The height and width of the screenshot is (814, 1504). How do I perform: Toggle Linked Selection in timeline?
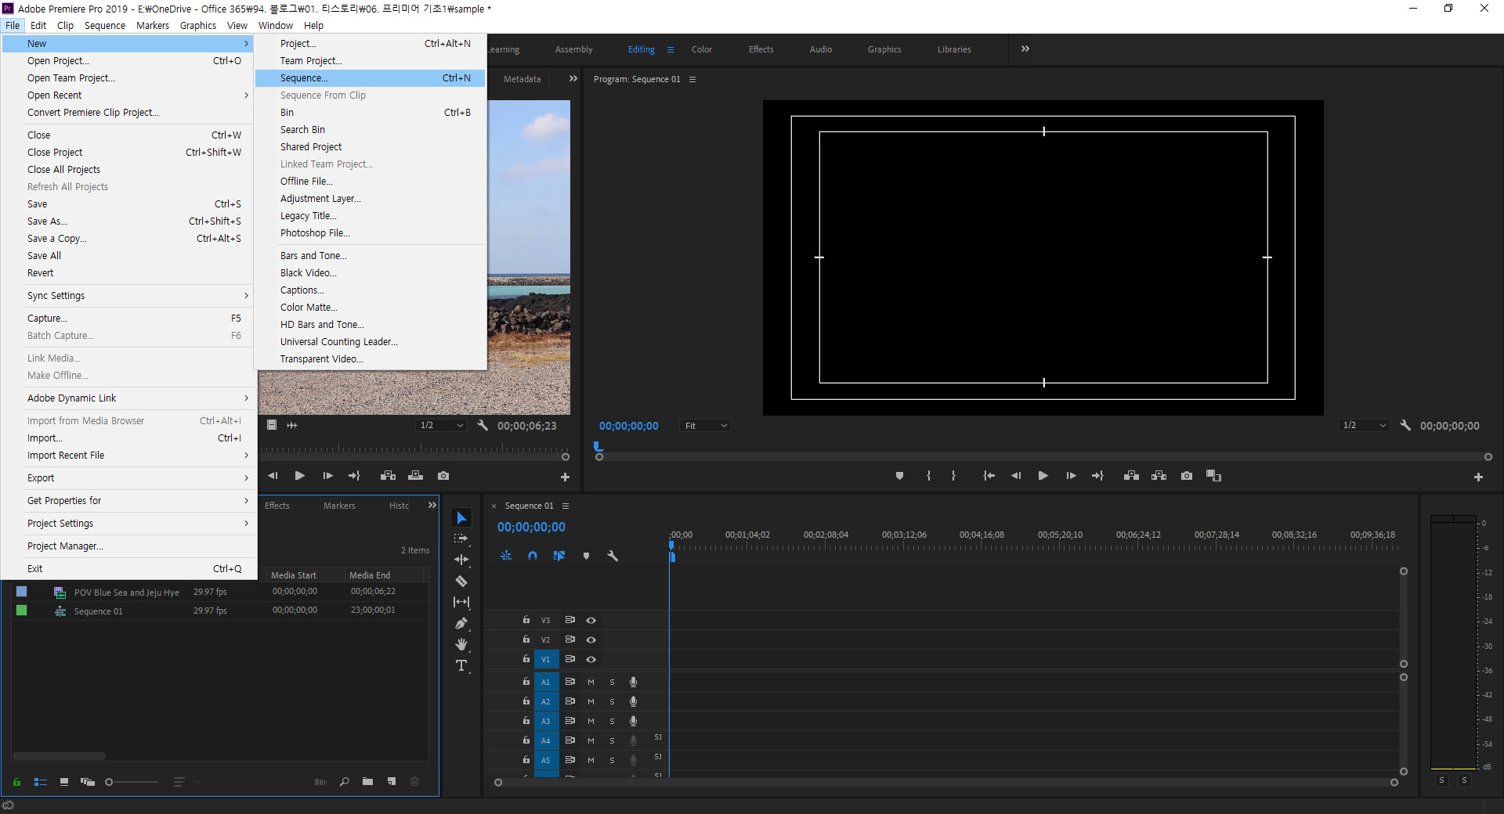click(559, 556)
